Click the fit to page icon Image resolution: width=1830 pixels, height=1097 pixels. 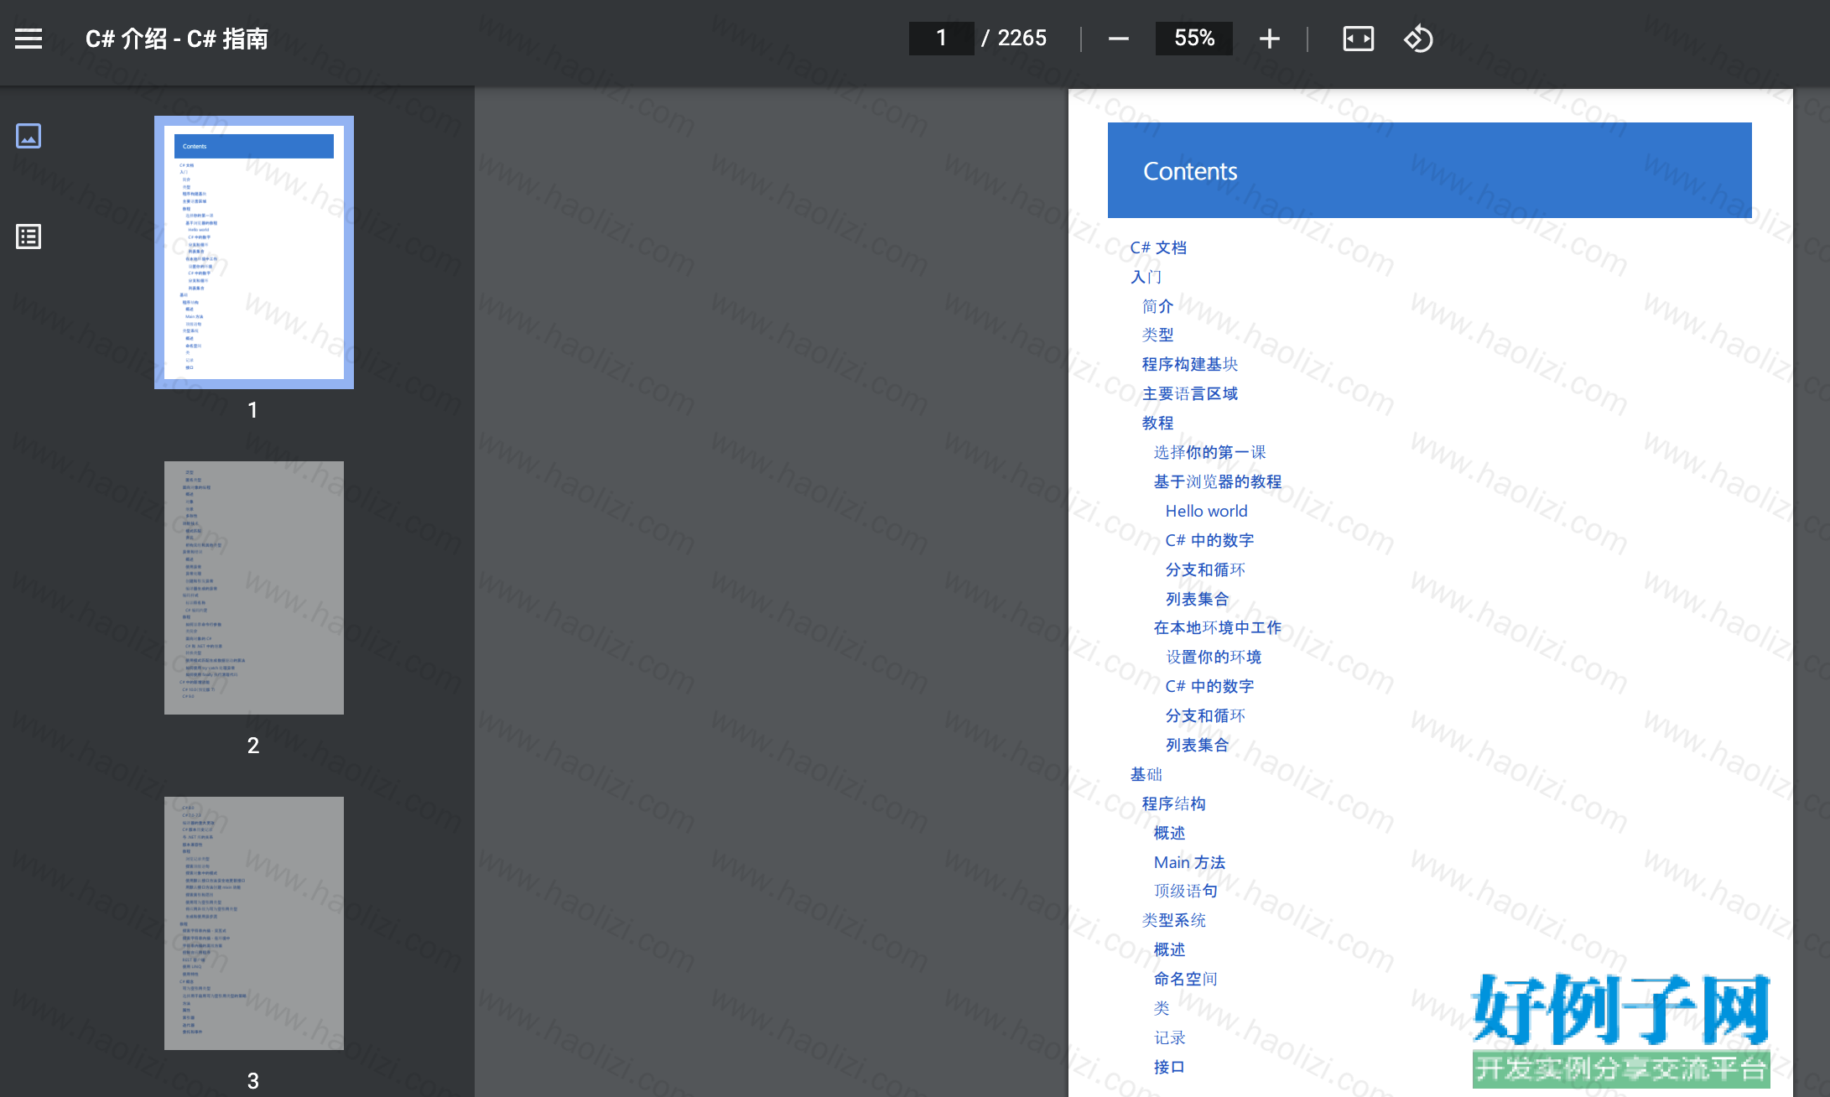tap(1358, 39)
